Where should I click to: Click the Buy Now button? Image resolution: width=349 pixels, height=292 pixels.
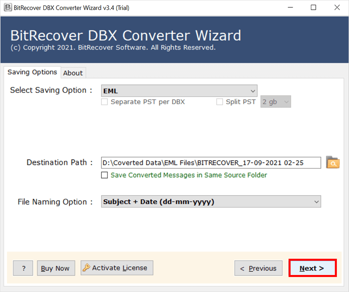pyautogui.click(x=56, y=268)
